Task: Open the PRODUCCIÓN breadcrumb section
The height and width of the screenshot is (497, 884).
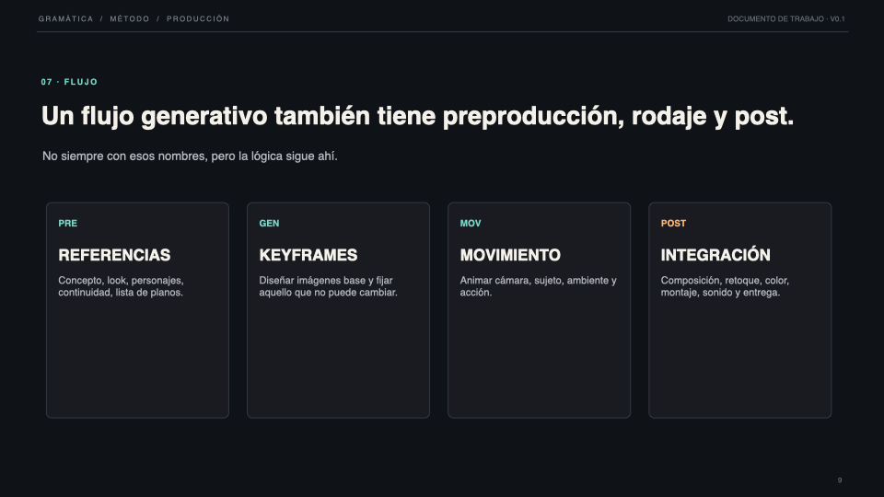Action: [x=198, y=18]
